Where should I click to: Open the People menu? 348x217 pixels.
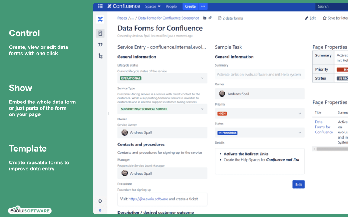[171, 7]
